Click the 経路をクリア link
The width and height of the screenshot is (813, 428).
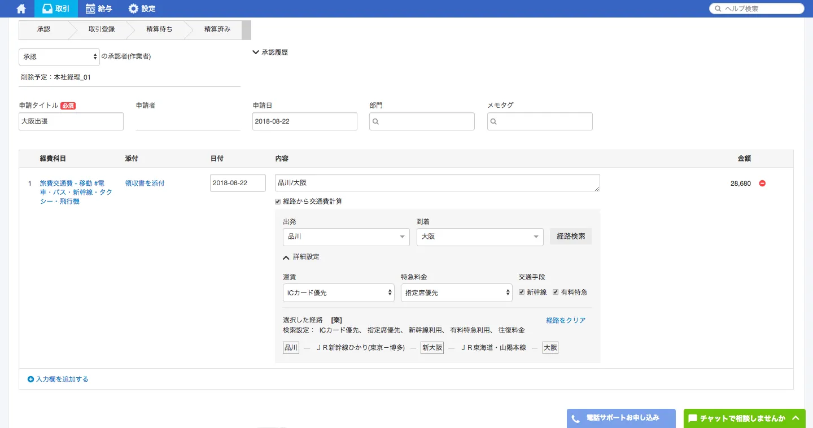click(566, 320)
